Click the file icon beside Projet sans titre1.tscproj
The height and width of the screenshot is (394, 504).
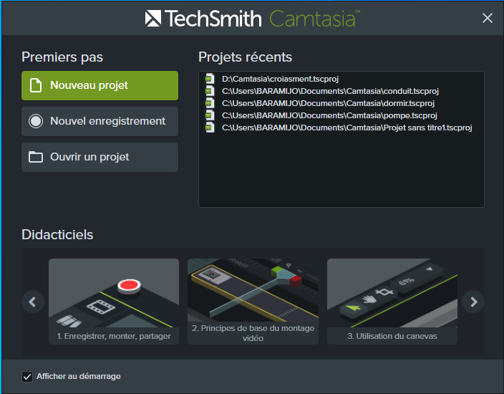210,128
